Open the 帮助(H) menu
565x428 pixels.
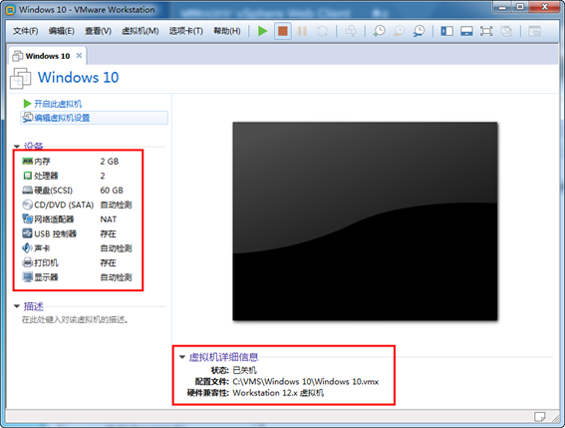tap(227, 31)
